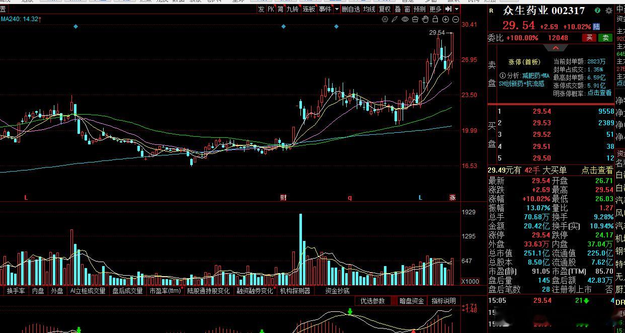The image size is (625, 333).
Task: Click the leftmost blue diamond event marker
Action: pos(75,26)
